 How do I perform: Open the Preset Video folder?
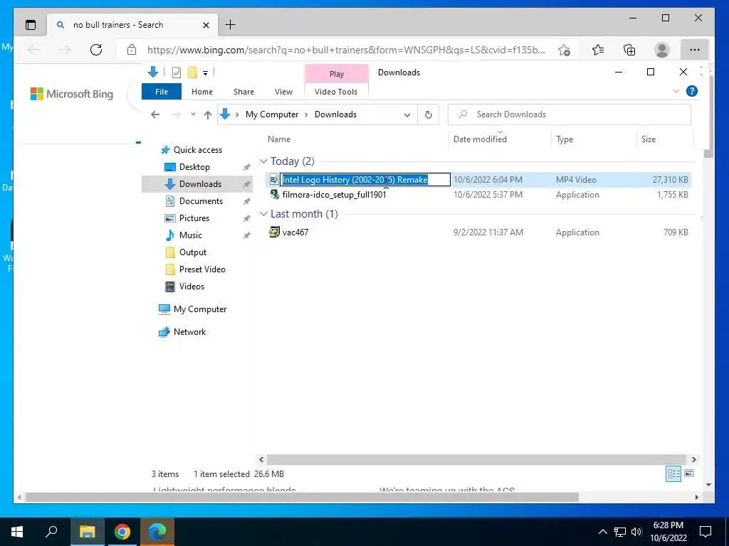click(202, 269)
